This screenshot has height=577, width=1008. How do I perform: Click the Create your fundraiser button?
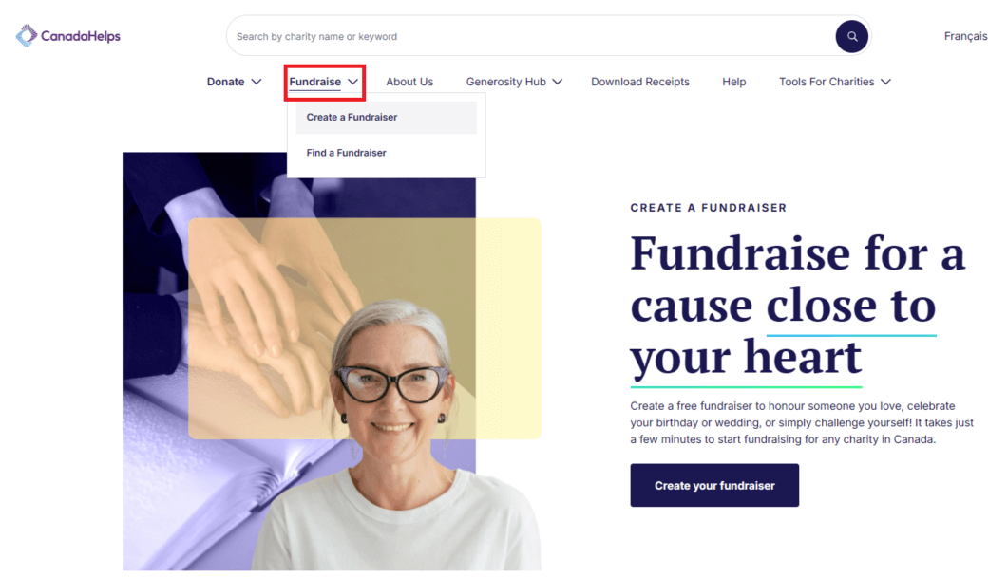pos(714,485)
